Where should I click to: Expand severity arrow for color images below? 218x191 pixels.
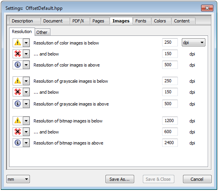pyautogui.click(x=26, y=43)
